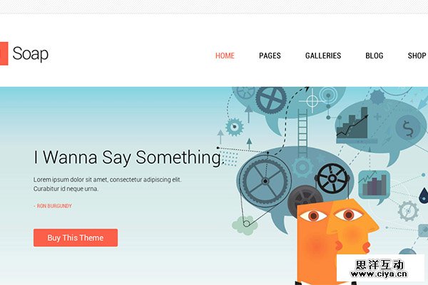This screenshot has width=428, height=285.
Task: Click the bar chart with rising arrow
Action: click(x=352, y=123)
